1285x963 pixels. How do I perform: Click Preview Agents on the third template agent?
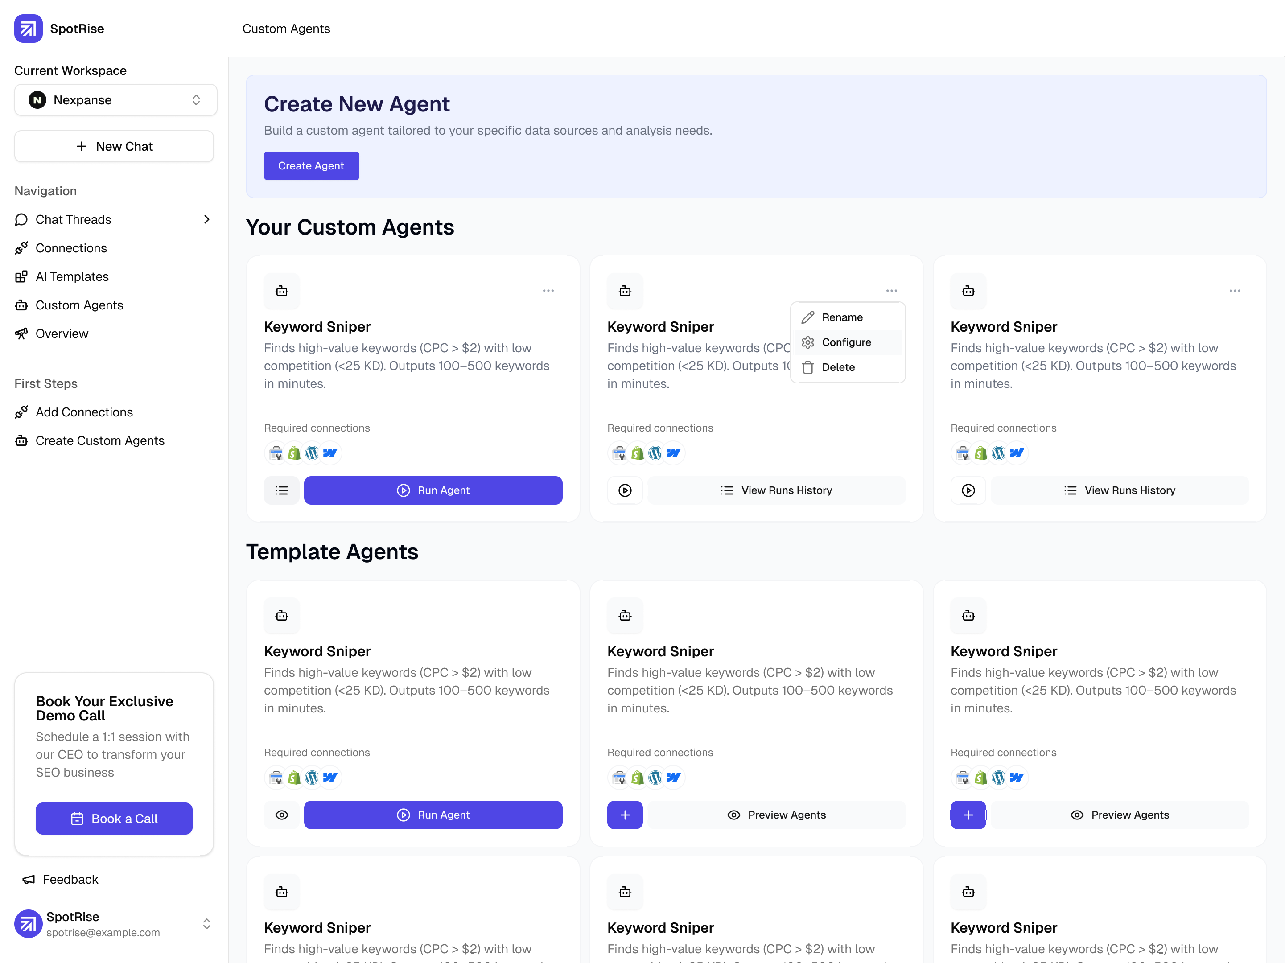(1120, 815)
